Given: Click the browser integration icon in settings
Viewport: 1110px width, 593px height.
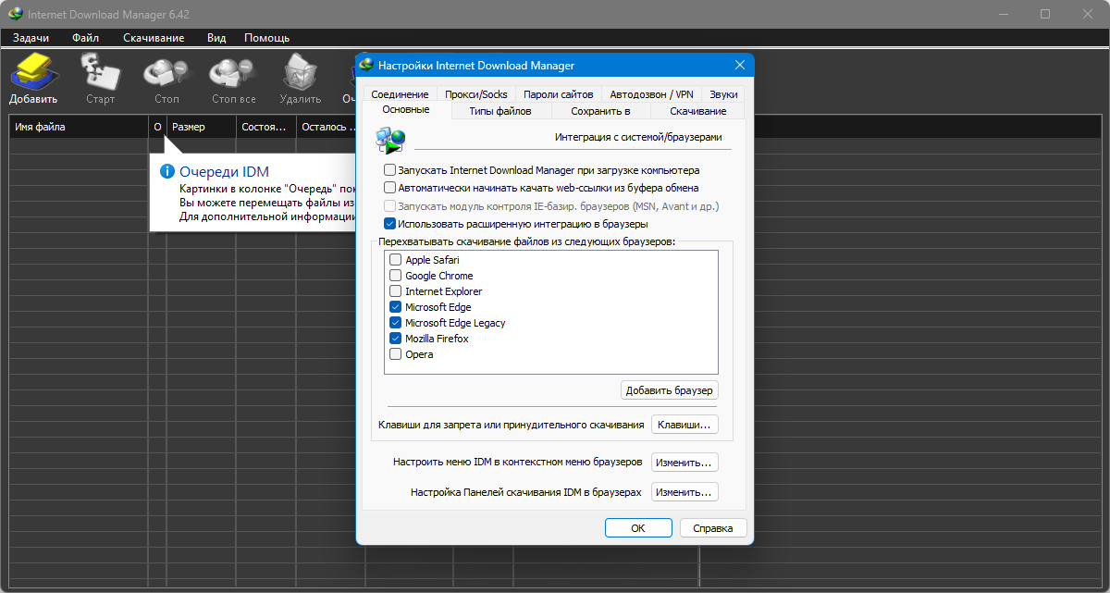Looking at the screenshot, I should click(390, 140).
